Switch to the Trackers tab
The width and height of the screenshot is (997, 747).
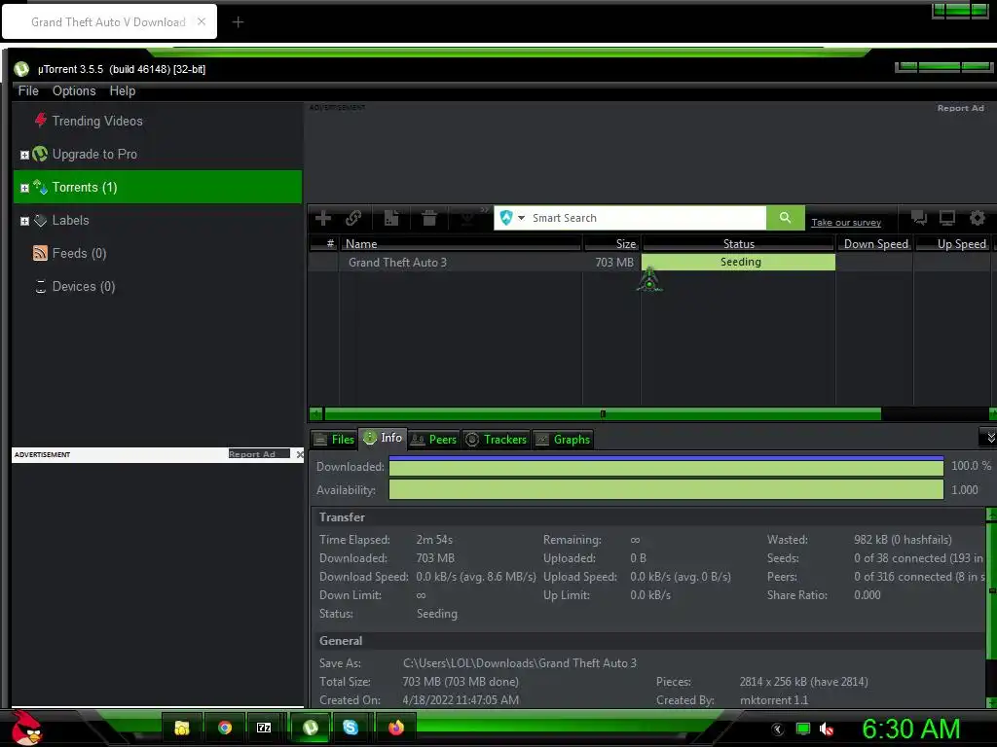click(x=496, y=439)
